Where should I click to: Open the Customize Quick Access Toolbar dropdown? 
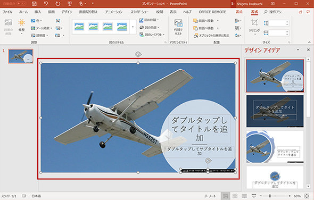(x=93, y=4)
